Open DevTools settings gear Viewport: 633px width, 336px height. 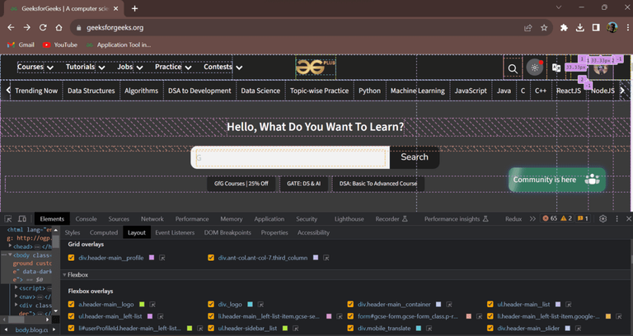pyautogui.click(x=603, y=218)
